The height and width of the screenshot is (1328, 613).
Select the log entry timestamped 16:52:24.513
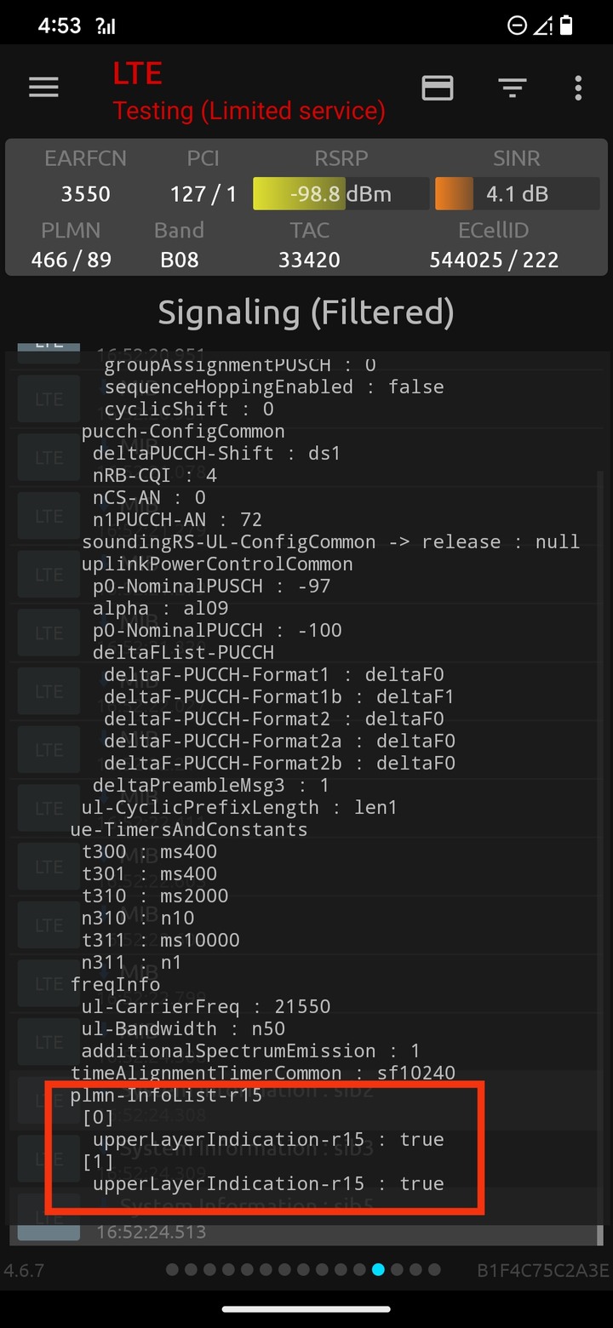click(306, 1232)
